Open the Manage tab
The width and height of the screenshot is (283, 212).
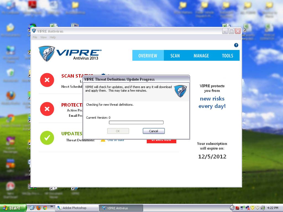[x=201, y=55]
